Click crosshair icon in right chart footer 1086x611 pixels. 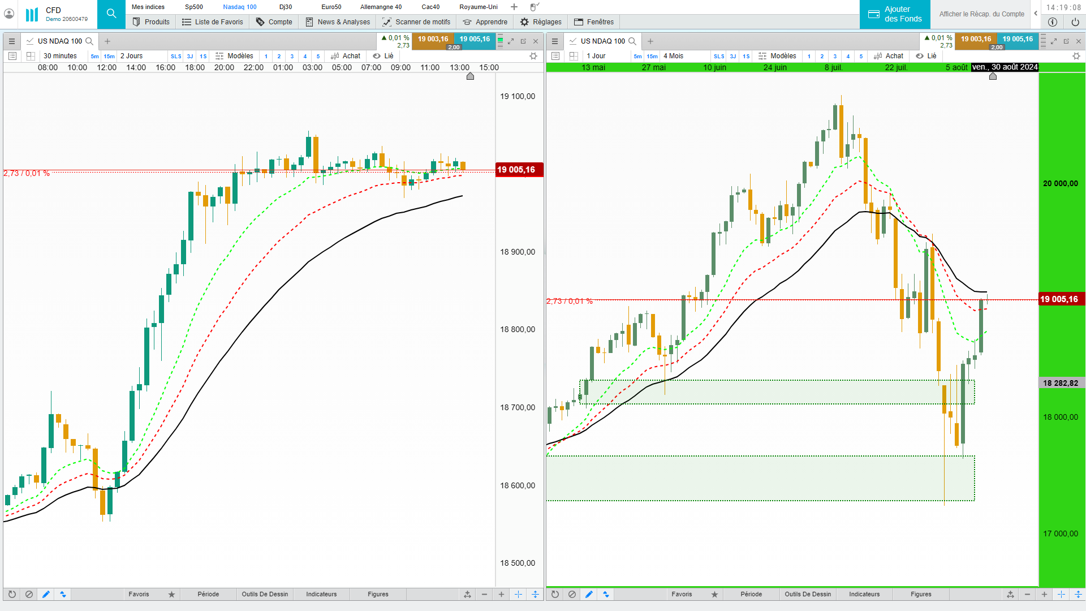1061,594
